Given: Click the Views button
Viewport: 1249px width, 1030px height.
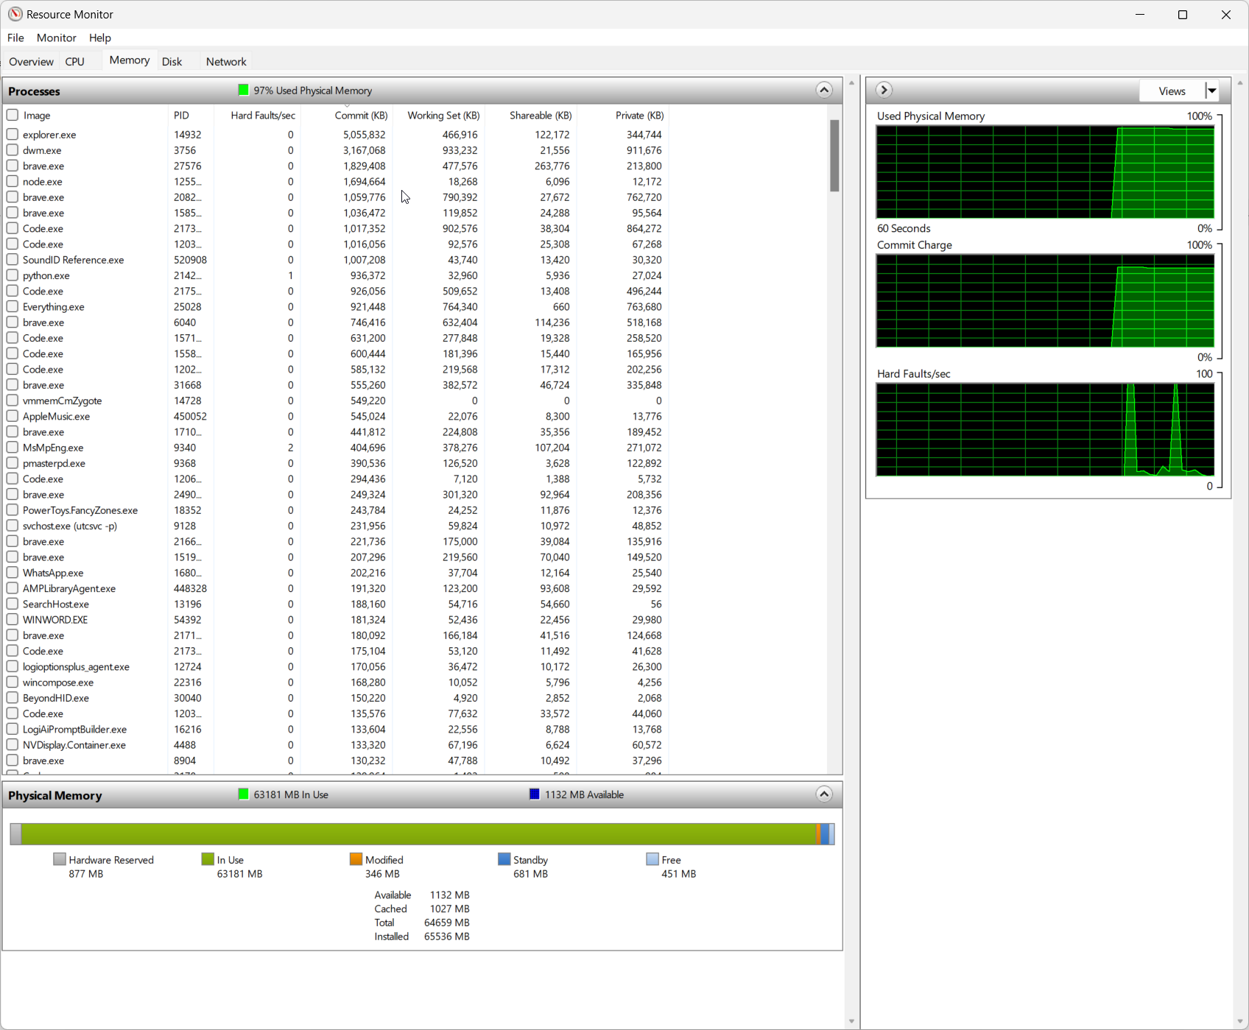Looking at the screenshot, I should pyautogui.click(x=1171, y=91).
